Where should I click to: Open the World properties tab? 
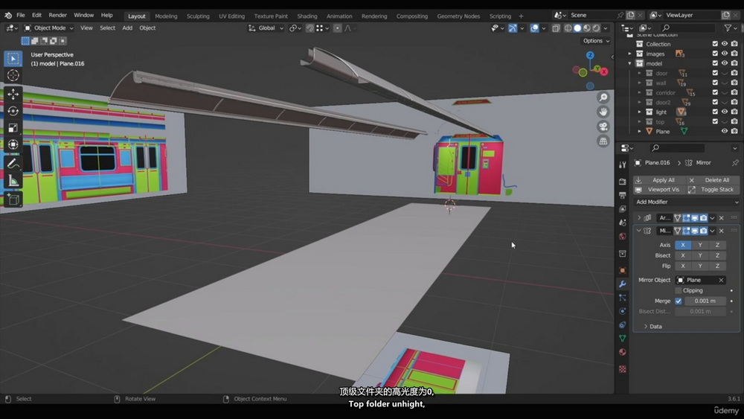point(623,237)
